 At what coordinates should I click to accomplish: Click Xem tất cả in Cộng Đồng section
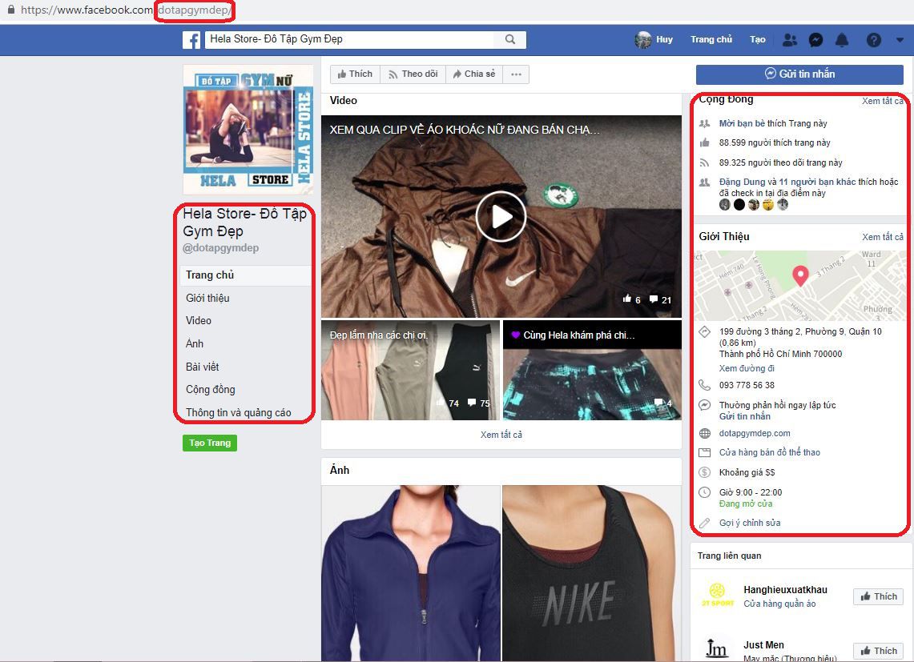(883, 101)
